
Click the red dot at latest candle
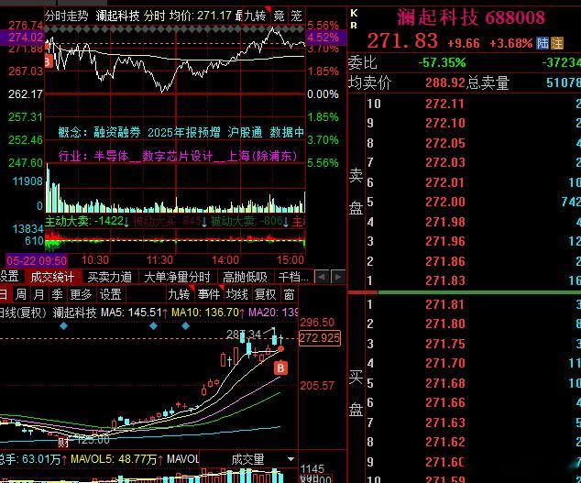(280, 349)
